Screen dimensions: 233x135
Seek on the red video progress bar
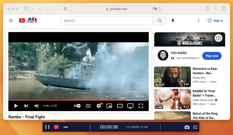tap(78, 100)
